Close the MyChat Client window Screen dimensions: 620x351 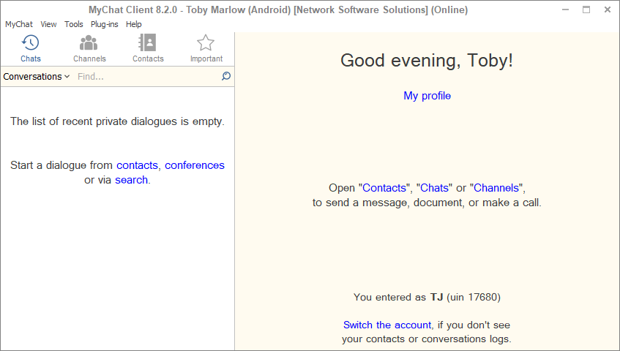click(608, 10)
